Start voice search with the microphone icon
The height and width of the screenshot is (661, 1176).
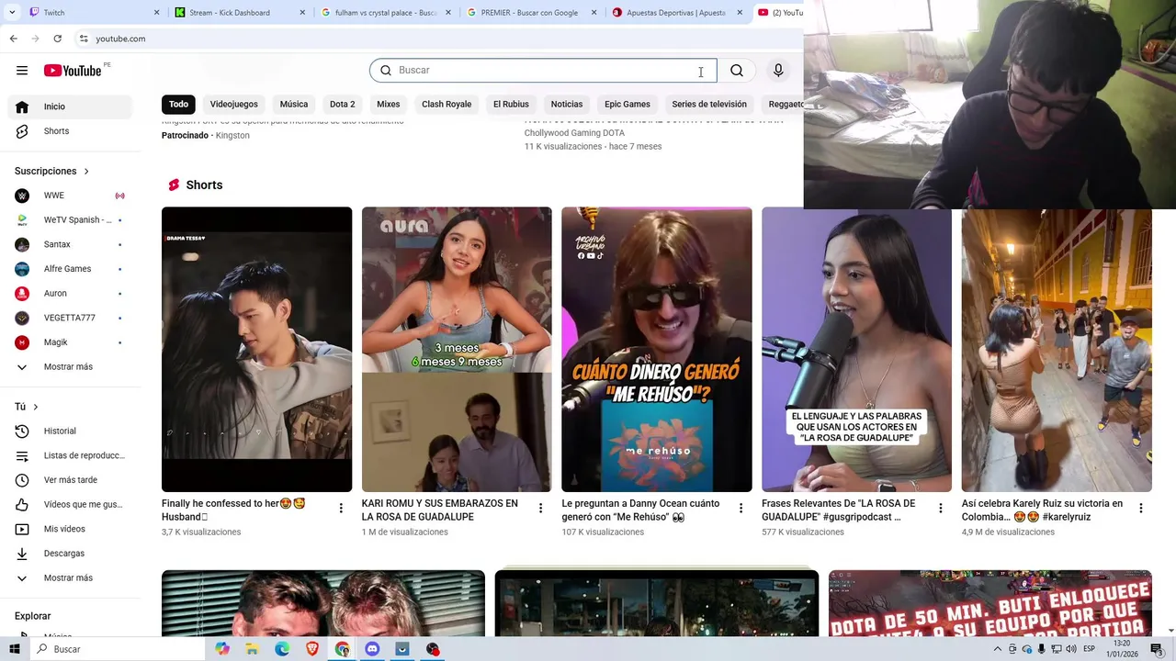778,71
